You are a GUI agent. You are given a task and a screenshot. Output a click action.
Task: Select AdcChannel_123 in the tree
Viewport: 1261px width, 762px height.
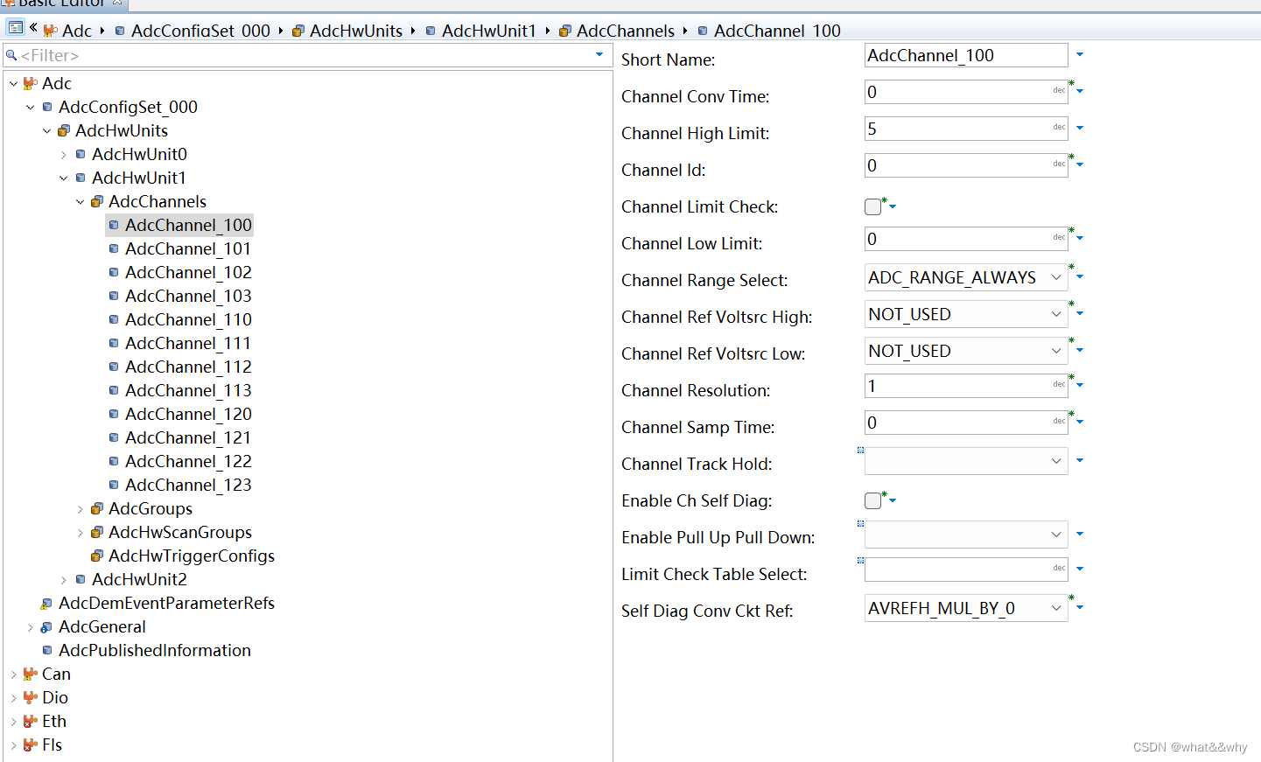click(187, 485)
